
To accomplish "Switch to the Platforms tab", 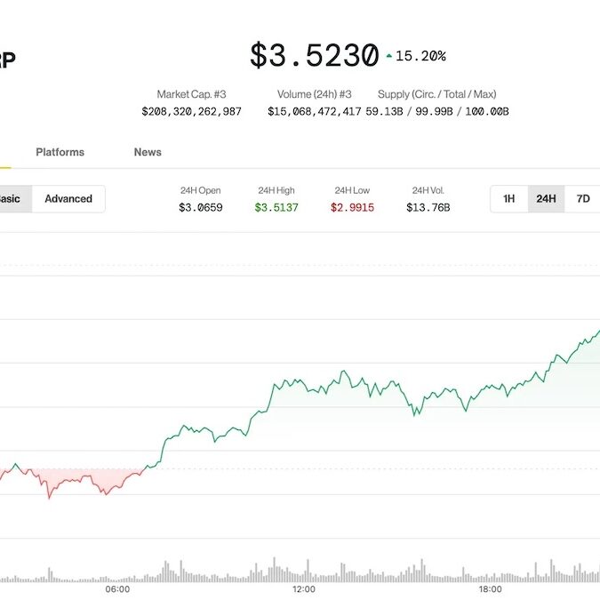I will (60, 152).
